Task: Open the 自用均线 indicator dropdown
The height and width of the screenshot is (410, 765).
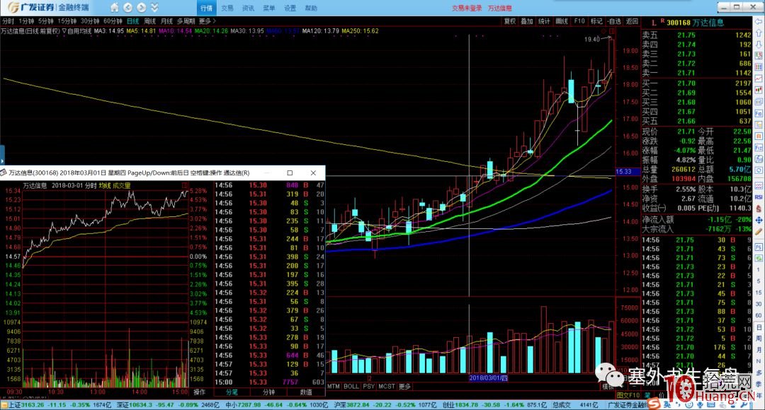Action: tap(76, 30)
